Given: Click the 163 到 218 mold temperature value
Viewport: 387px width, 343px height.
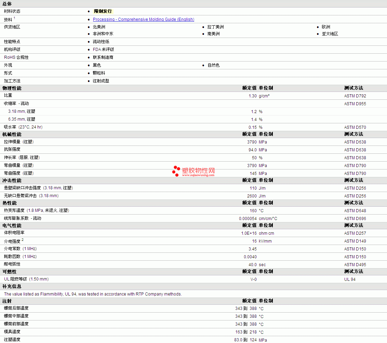Looking at the screenshot, I should click(x=246, y=332).
